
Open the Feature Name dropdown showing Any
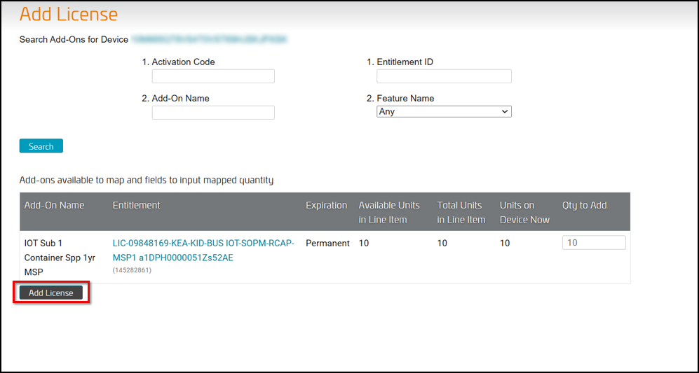point(444,112)
